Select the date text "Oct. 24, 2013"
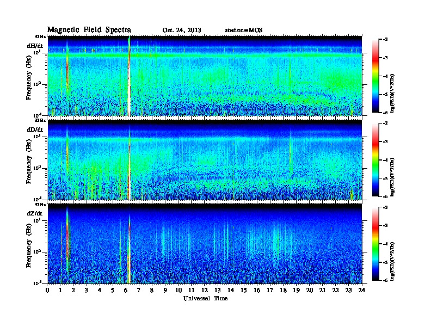Image resolution: width=431 pixels, height=333 pixels. click(182, 30)
